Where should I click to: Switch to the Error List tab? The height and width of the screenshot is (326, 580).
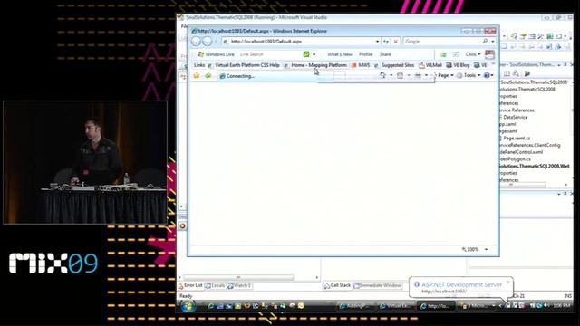click(190, 285)
